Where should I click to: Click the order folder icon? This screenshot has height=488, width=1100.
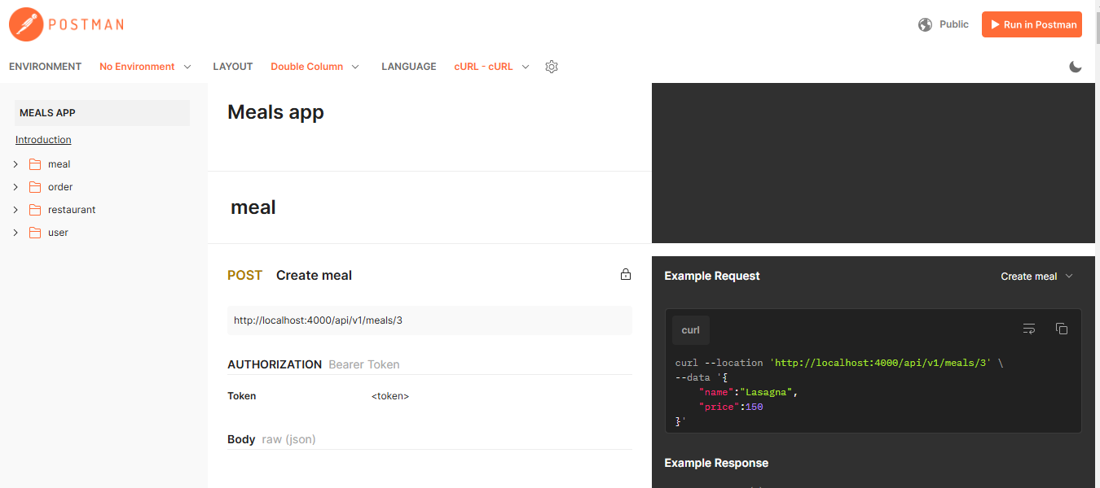[35, 187]
